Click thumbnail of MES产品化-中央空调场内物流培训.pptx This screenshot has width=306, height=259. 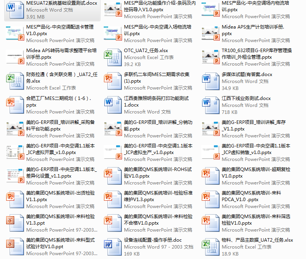[211, 10]
